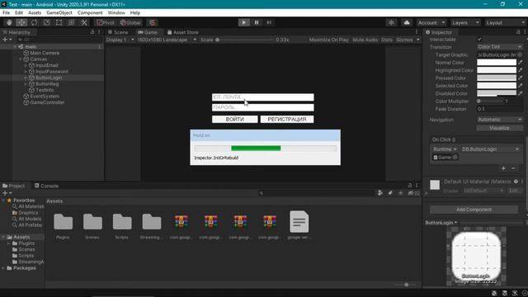Open the Plugins folder thumbnail
The height and width of the screenshot is (297, 528).
(x=63, y=225)
